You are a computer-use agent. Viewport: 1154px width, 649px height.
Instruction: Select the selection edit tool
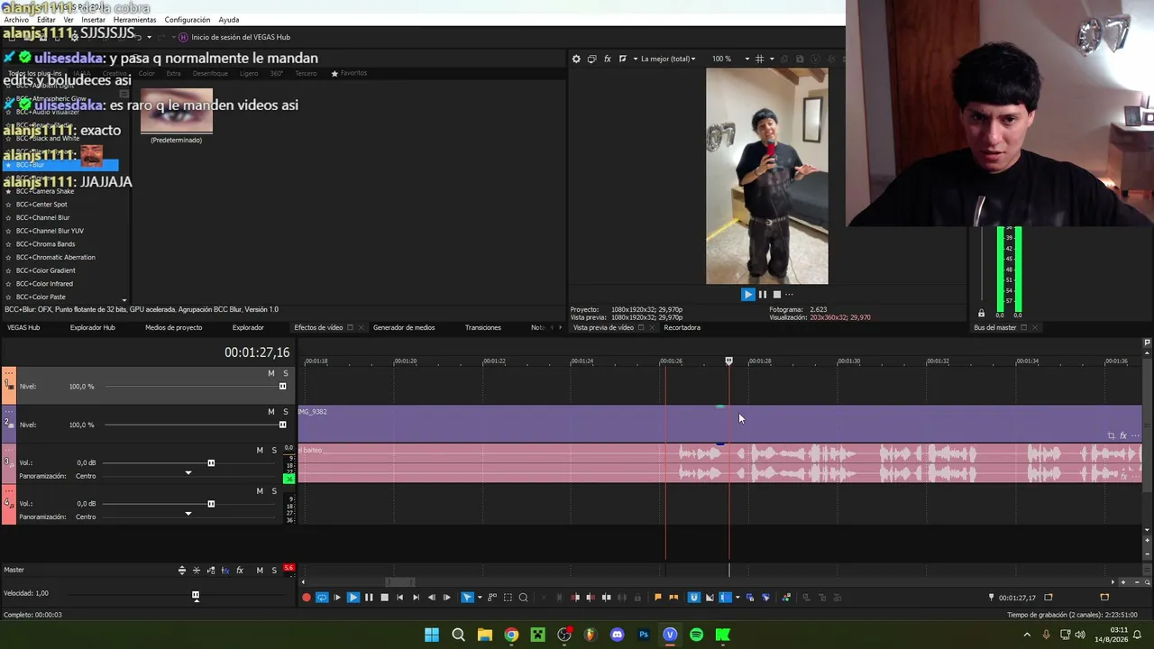tap(508, 597)
